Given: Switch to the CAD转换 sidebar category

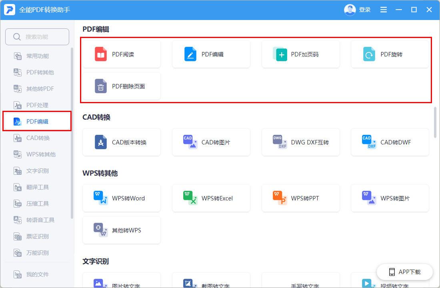Looking at the screenshot, I should (x=37, y=138).
